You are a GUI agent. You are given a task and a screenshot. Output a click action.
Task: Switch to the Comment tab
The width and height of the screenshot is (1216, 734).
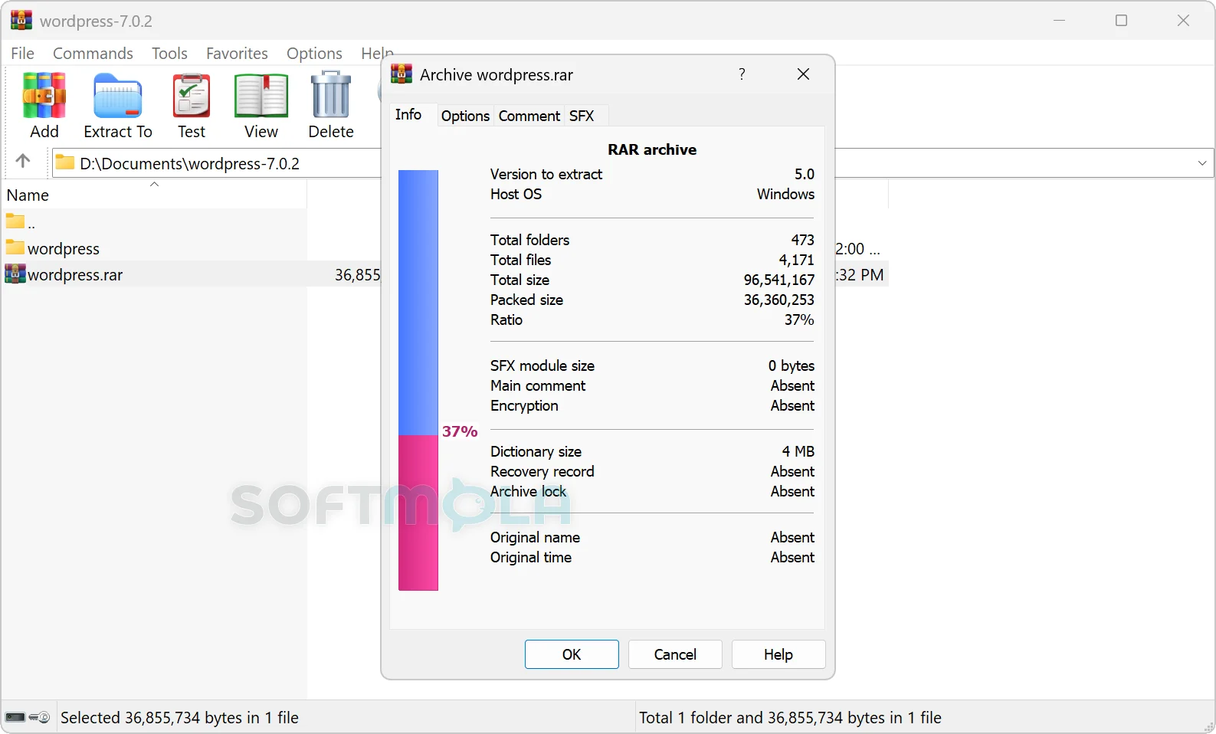[529, 116]
